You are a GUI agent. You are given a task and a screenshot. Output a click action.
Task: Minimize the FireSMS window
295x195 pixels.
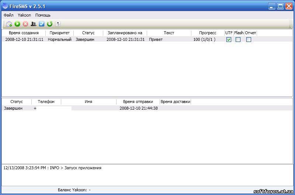point(271,6)
